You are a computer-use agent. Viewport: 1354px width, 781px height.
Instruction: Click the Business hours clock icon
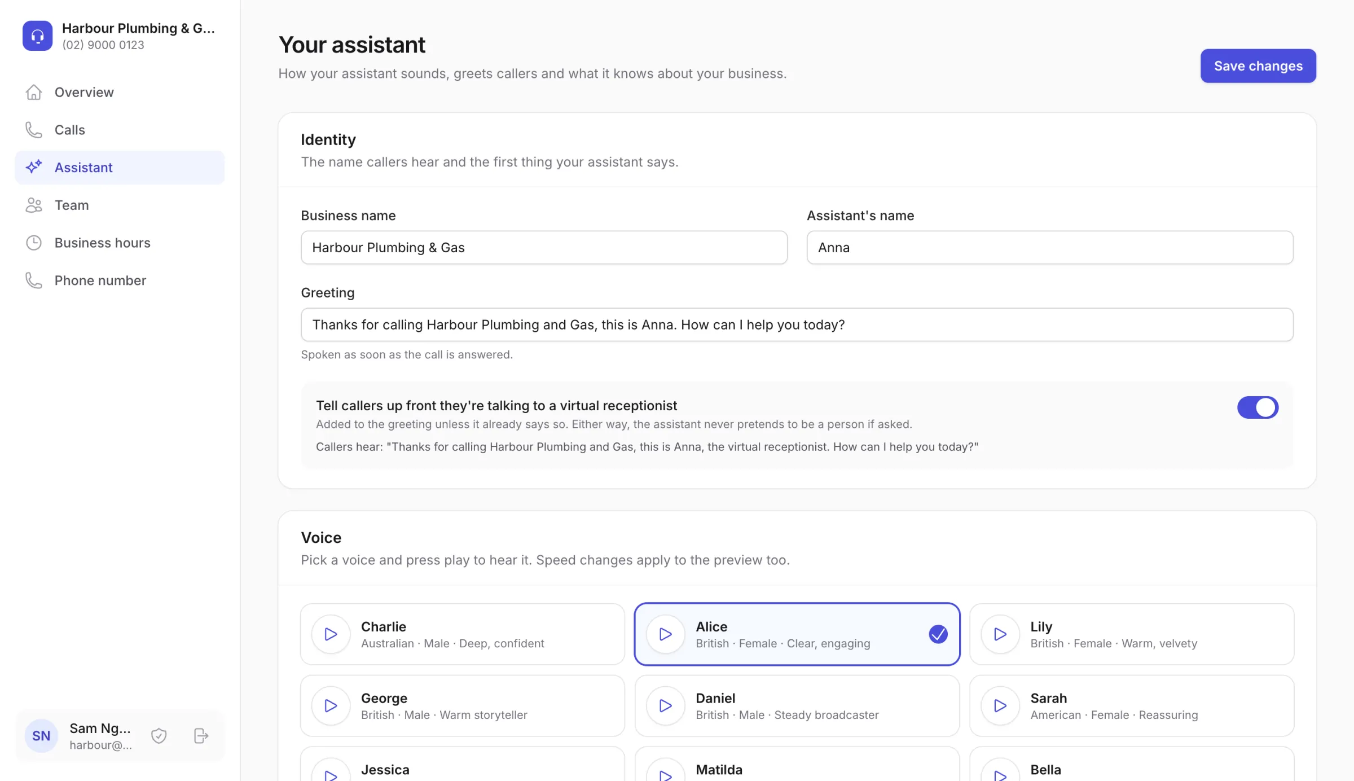tap(34, 243)
